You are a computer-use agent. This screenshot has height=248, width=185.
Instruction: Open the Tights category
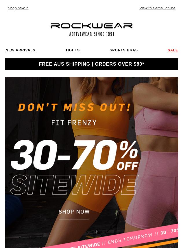(x=73, y=50)
